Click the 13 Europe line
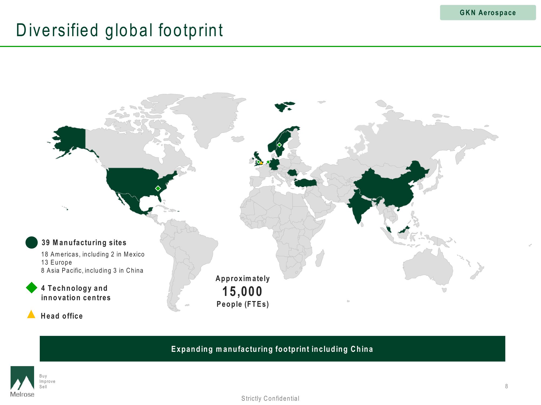Image resolution: width=541 pixels, height=405 pixels. (57, 262)
